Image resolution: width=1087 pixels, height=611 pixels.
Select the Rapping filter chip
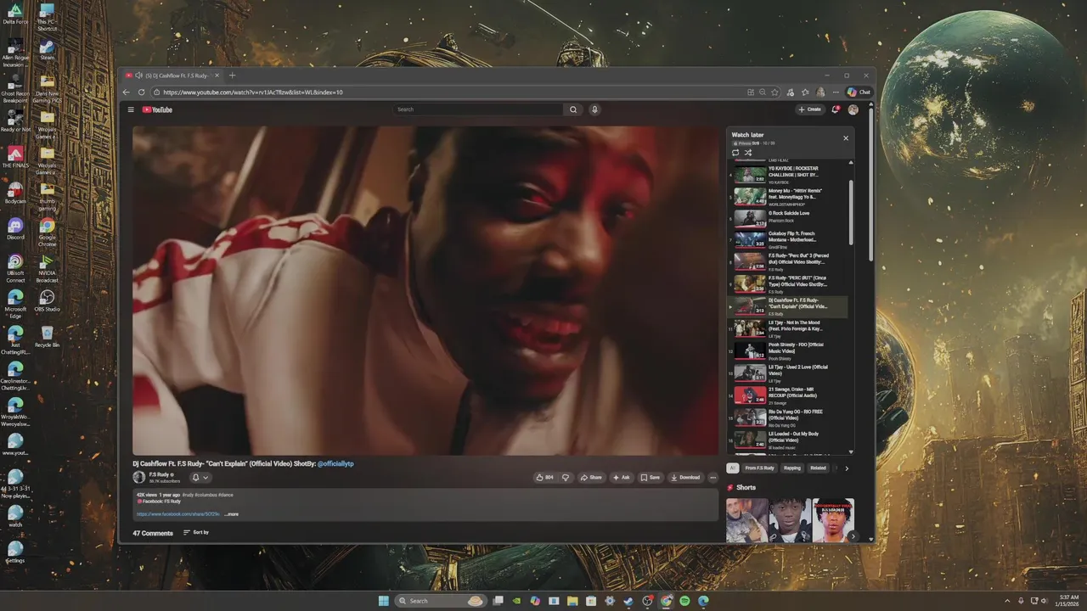point(792,468)
